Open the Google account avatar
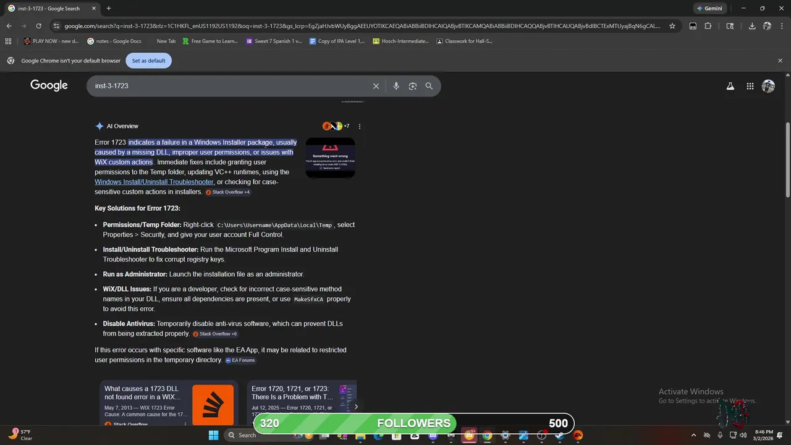 [768, 87]
